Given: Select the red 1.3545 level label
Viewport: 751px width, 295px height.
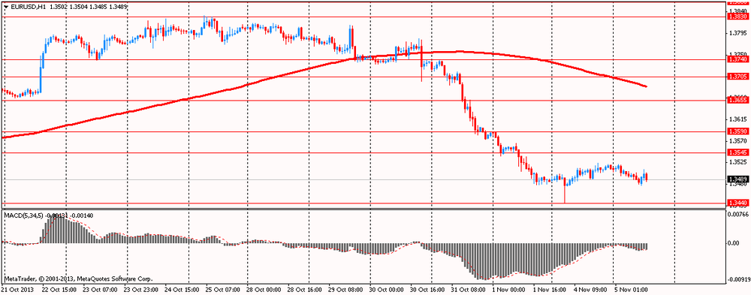Looking at the screenshot, I should 737,152.
